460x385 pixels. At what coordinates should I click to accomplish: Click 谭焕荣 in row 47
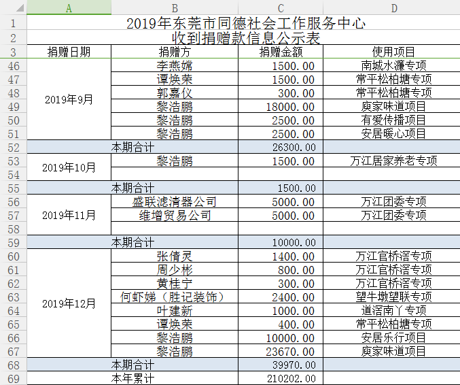tap(175, 80)
